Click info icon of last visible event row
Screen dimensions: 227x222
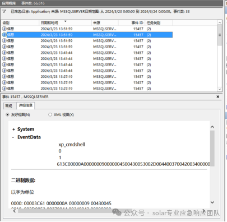click(x=4, y=89)
